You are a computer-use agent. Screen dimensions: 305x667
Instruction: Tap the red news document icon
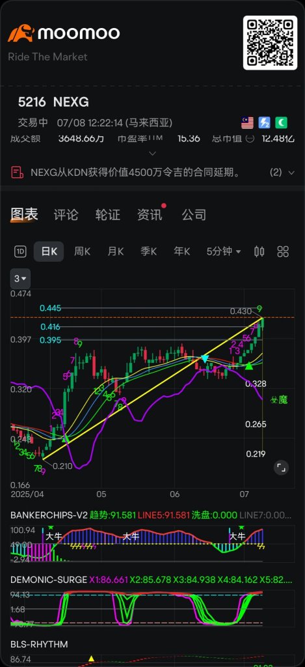tap(18, 172)
